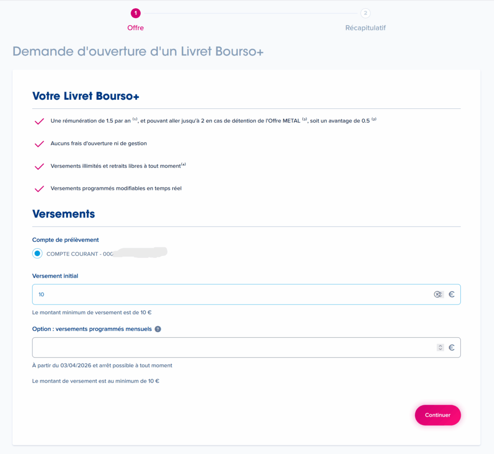Click checkmark beside Aucuns frais d'ouverture
This screenshot has width=494, height=454.
coord(40,144)
